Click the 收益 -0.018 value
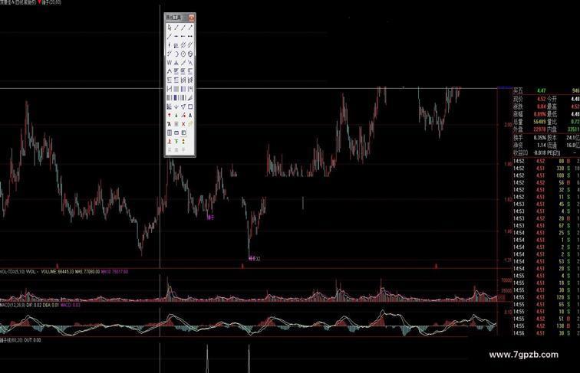Viewport: 580px width, 373px height. coord(539,153)
